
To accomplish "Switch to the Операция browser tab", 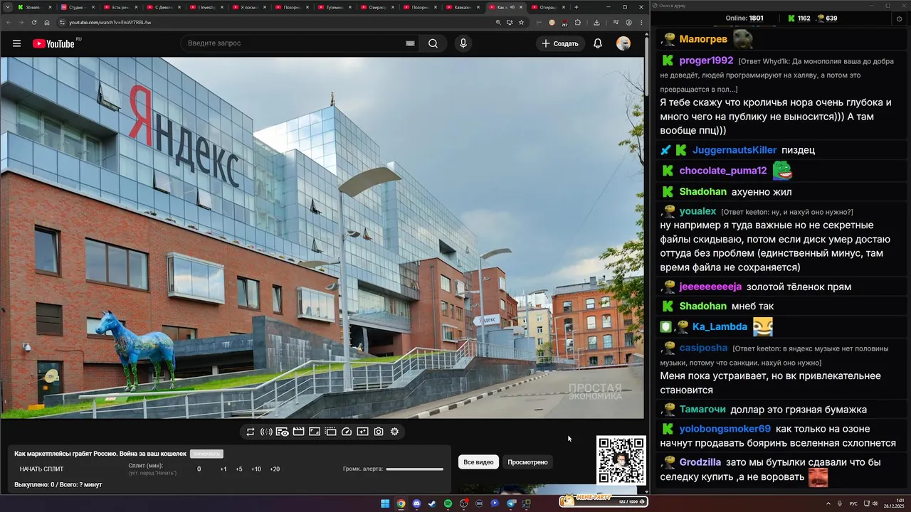I will click(x=548, y=7).
